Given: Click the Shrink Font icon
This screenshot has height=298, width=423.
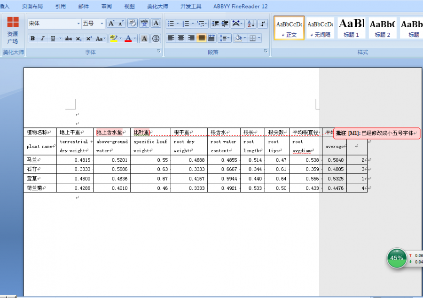Looking at the screenshot, I should coord(121,24).
